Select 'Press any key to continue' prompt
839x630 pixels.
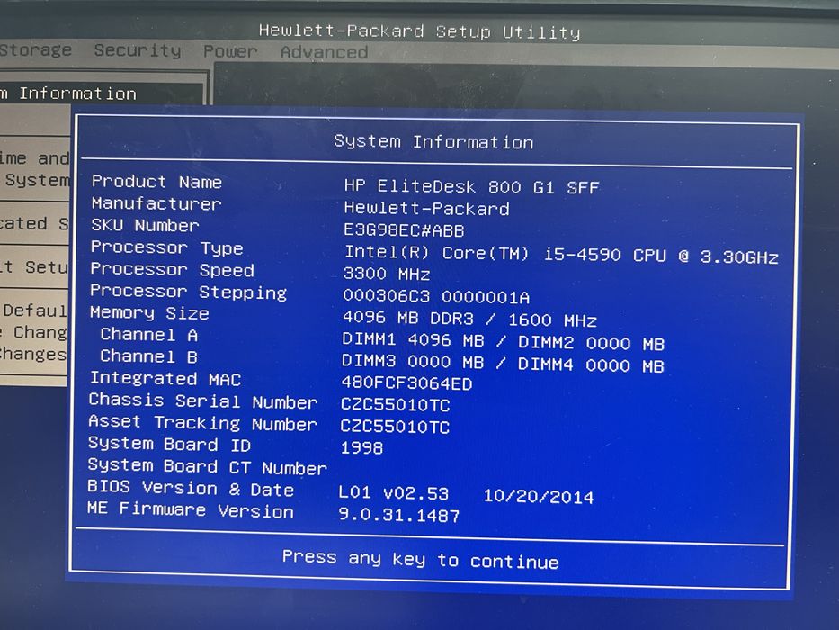point(420,559)
